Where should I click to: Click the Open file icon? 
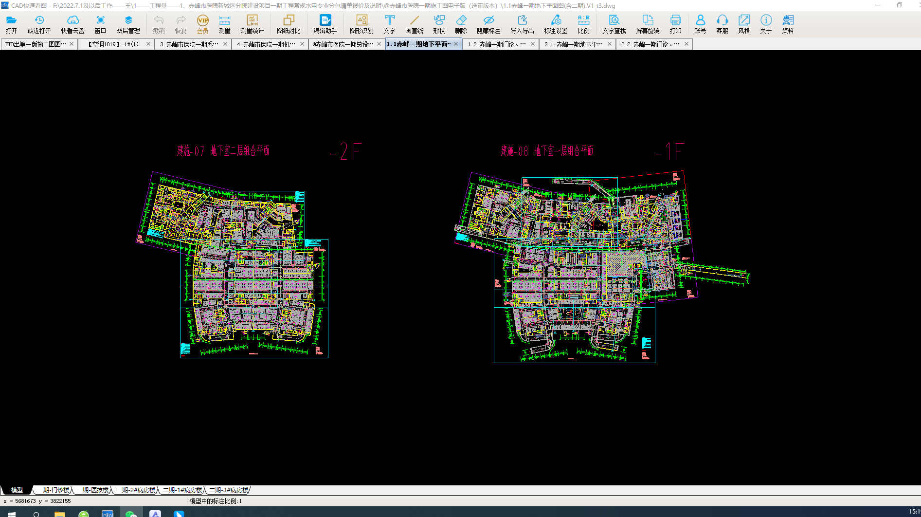click(x=11, y=24)
